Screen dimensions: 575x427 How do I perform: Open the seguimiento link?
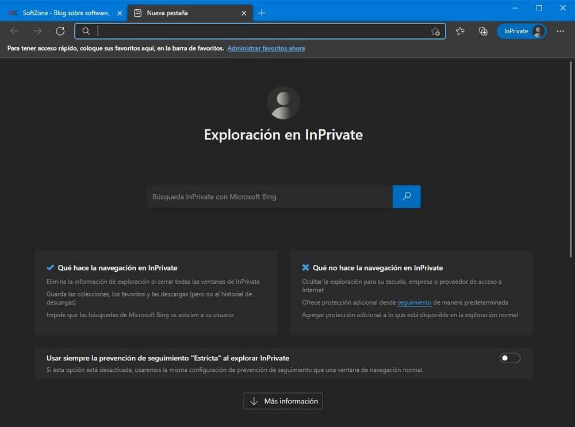click(414, 302)
